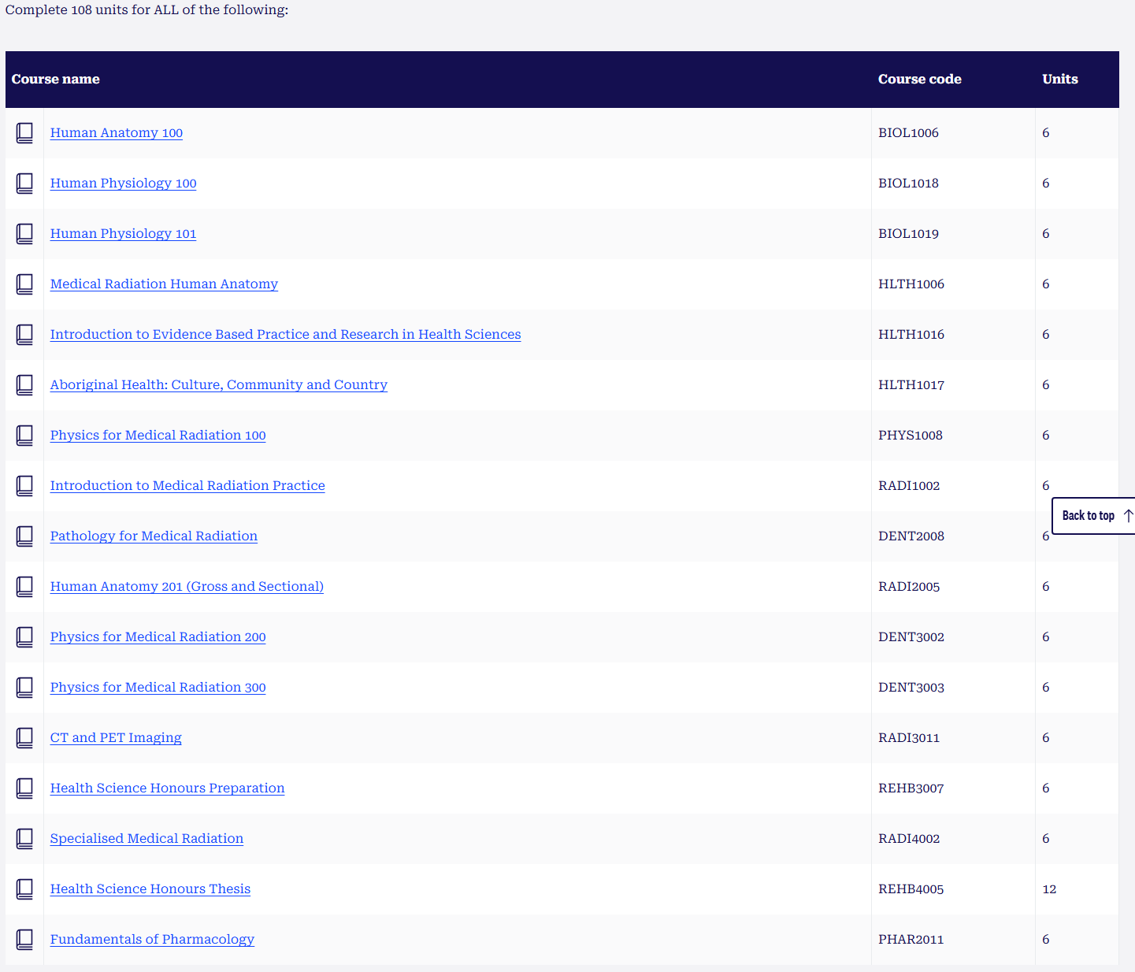Image resolution: width=1135 pixels, height=972 pixels.
Task: Click the up arrow in Back to top
Action: 1128,516
